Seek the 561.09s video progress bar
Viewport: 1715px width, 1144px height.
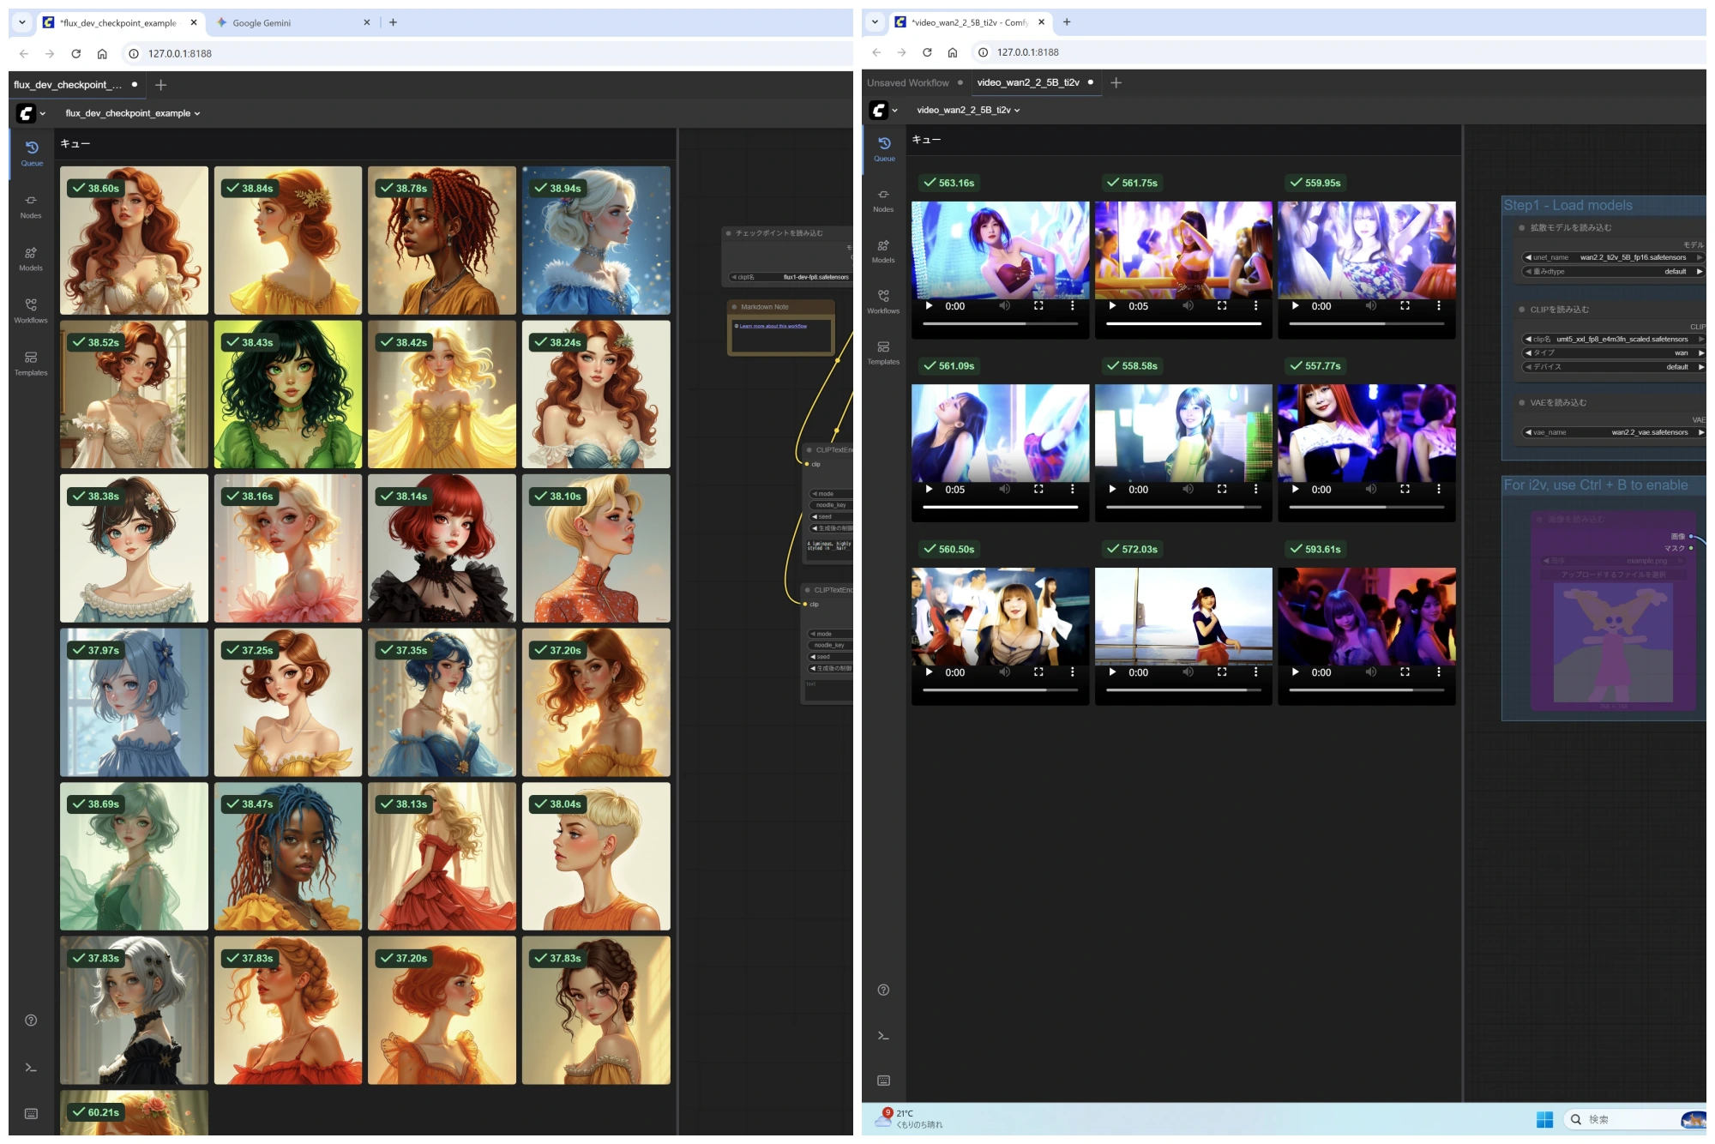1000,507
